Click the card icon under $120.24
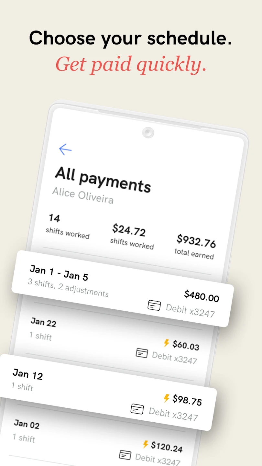The height and width of the screenshot is (466, 262). pos(125,455)
